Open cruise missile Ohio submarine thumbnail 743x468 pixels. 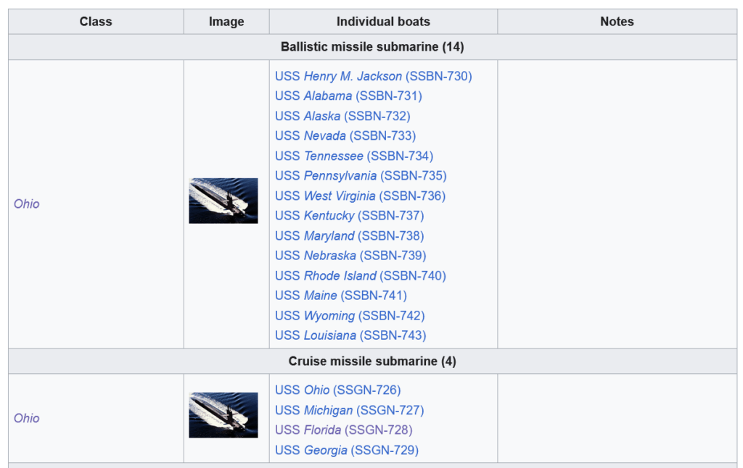pyautogui.click(x=223, y=415)
